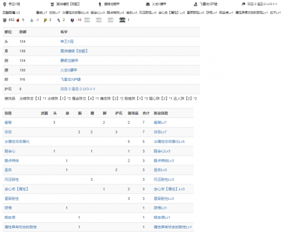
Task: Open the activated skill link 连击Lv3
Action: coord(160,170)
